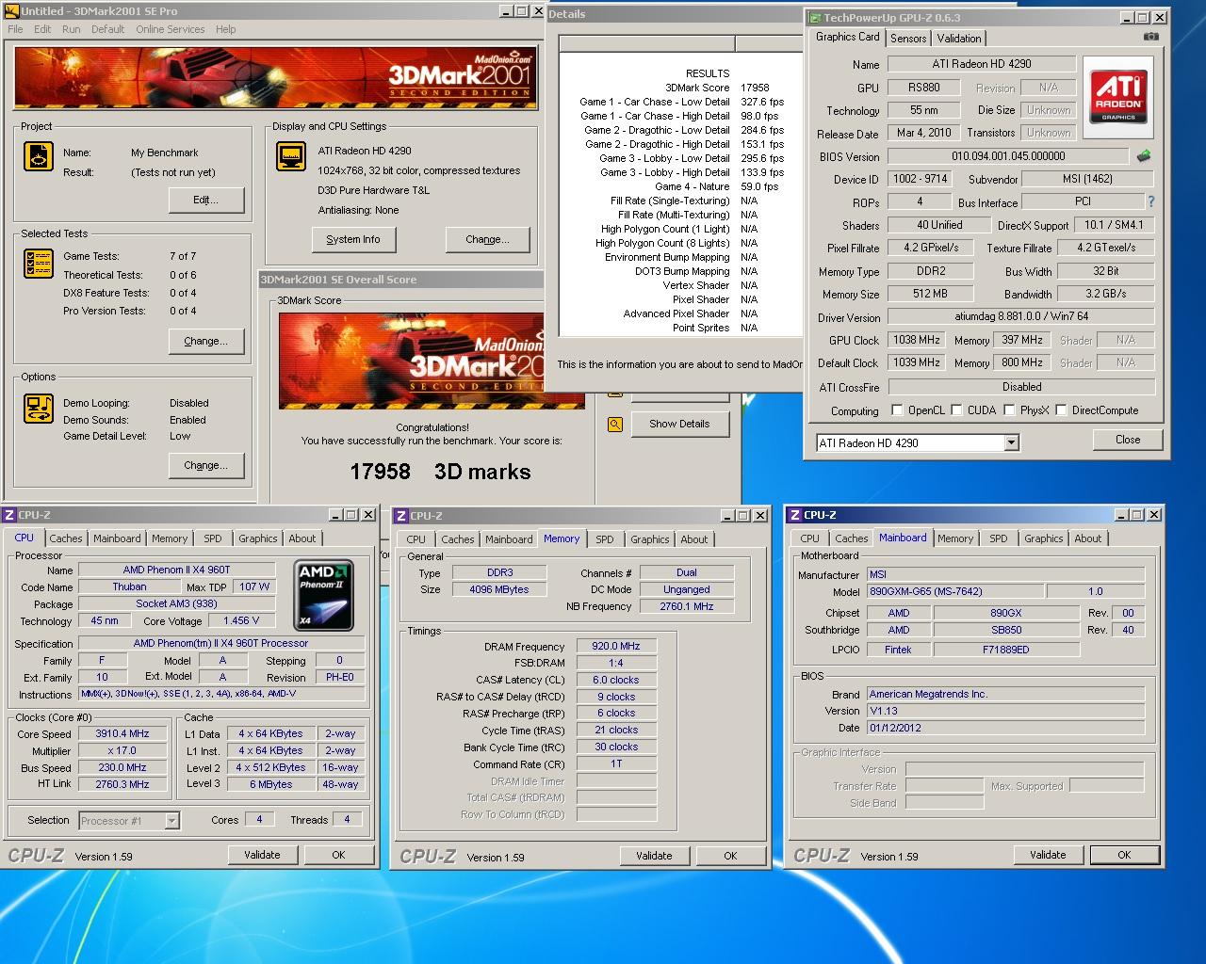Image resolution: width=1206 pixels, height=964 pixels.
Task: Click the GPU-Z window title icon
Action: (x=815, y=17)
